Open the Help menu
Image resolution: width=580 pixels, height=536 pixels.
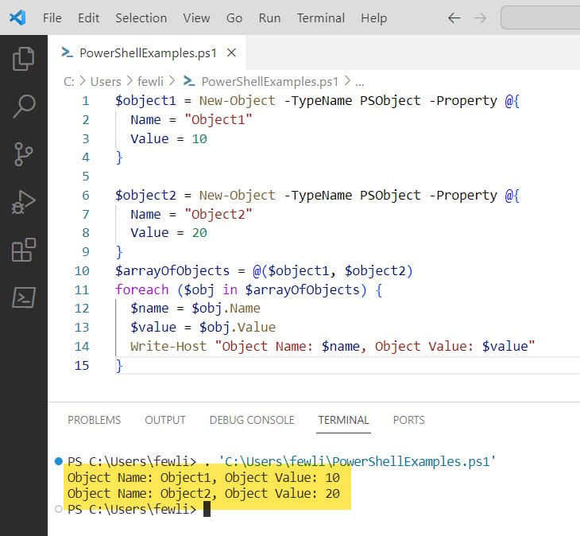click(373, 17)
